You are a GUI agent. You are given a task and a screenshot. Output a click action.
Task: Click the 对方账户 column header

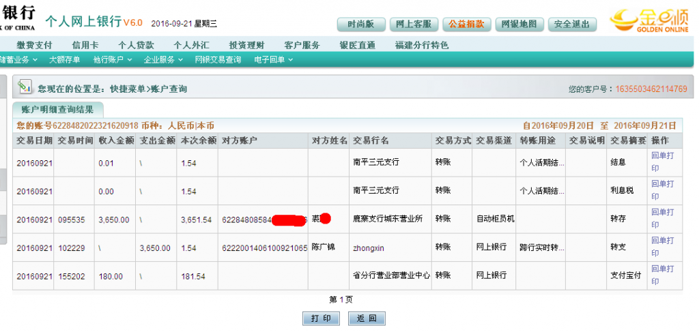[240, 140]
